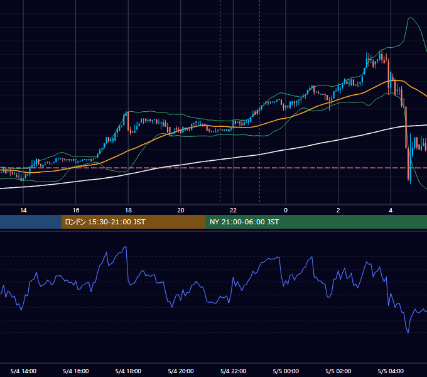Viewport: 427px width, 377px height.
Task: Click the blue session bar before ロンドン
Action: click(x=31, y=222)
